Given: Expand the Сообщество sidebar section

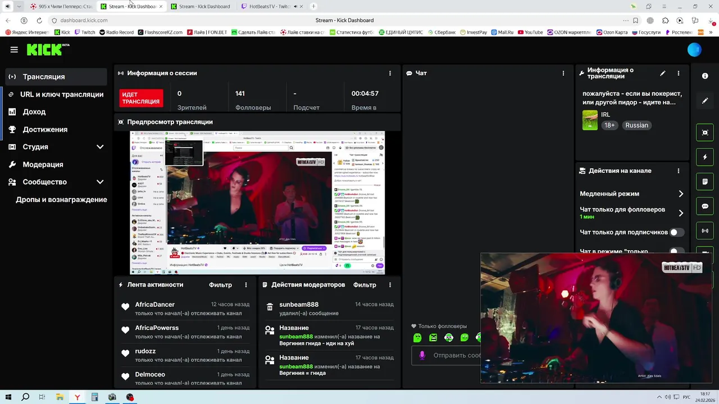Looking at the screenshot, I should 100,182.
